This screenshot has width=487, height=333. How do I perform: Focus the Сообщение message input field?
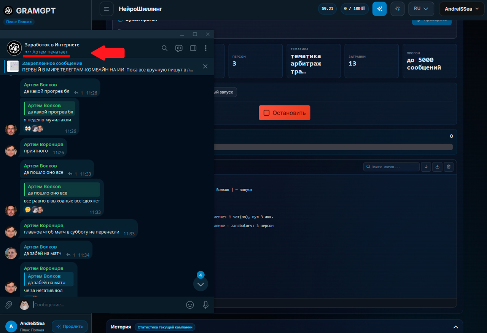coord(107,305)
